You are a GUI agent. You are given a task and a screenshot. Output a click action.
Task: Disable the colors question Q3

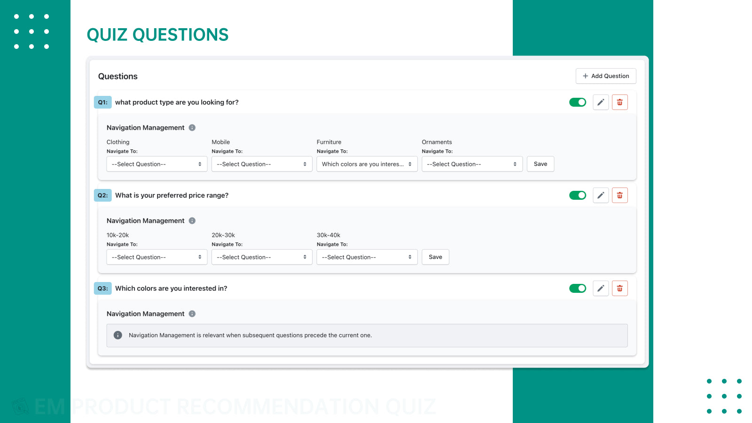click(577, 288)
